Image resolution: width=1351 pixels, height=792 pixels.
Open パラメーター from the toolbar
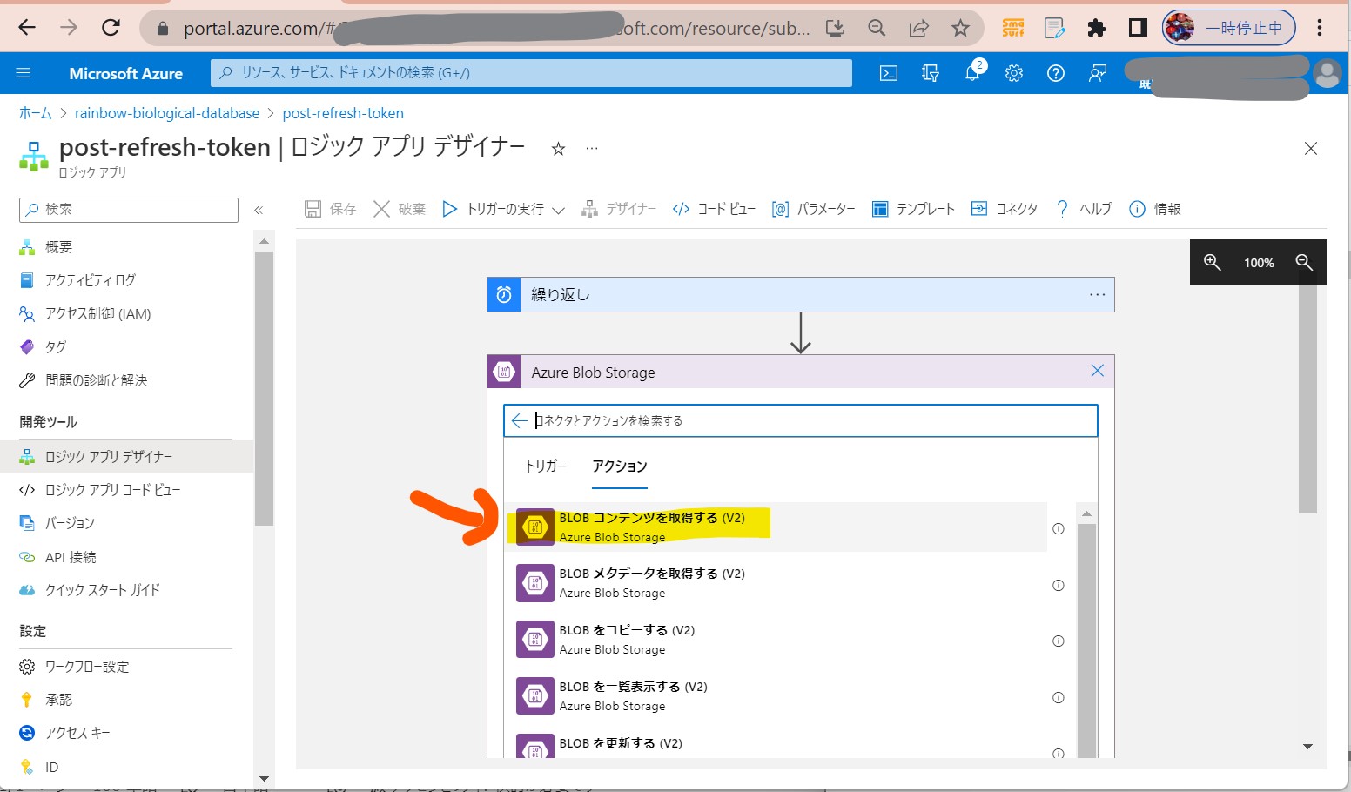813,209
